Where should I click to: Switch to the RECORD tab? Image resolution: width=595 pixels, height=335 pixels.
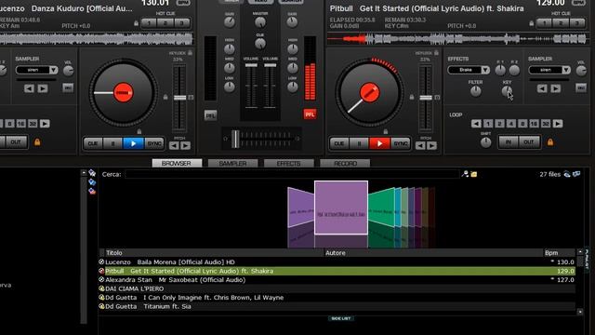(x=345, y=164)
